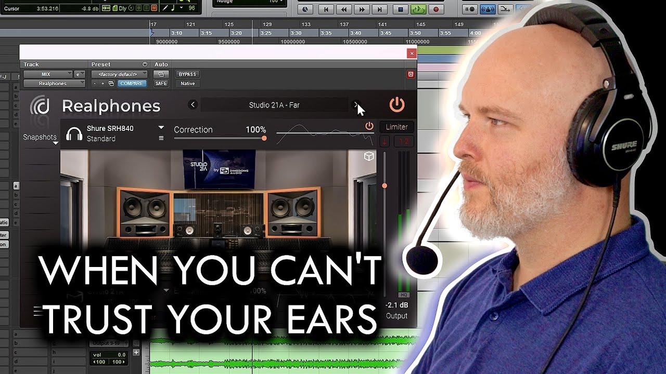
Task: Go to next environment with right arrow
Action: click(x=356, y=105)
